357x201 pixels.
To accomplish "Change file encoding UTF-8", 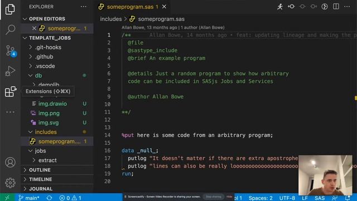I will click(x=287, y=198).
